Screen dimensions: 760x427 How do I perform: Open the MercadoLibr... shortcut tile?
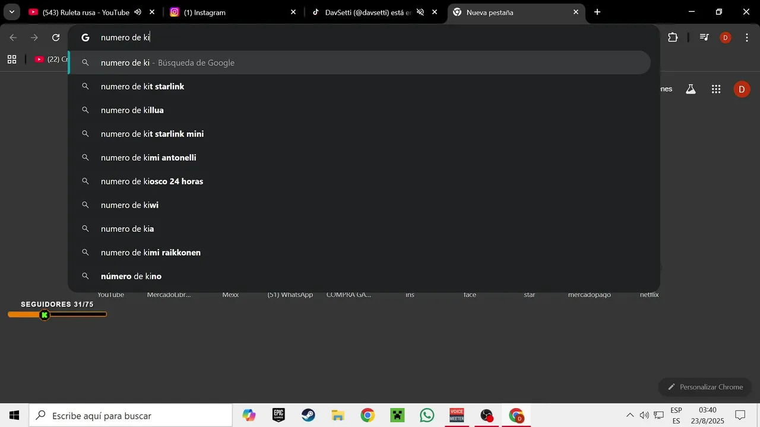(169, 294)
